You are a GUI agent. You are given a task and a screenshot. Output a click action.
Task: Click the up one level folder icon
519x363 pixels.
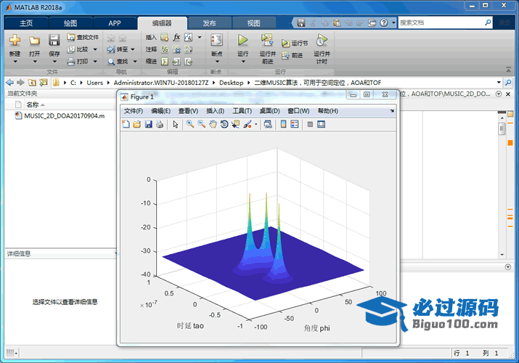point(32,82)
